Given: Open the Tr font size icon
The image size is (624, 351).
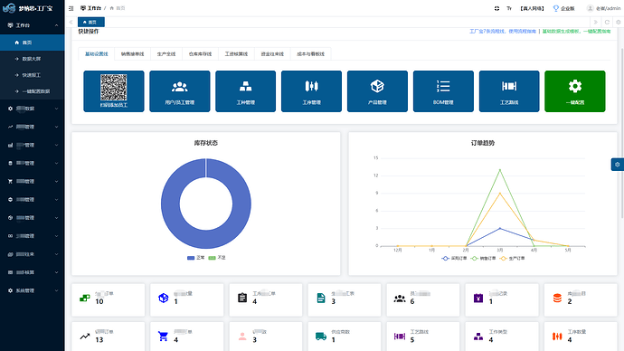Looking at the screenshot, I should pyautogui.click(x=509, y=8).
